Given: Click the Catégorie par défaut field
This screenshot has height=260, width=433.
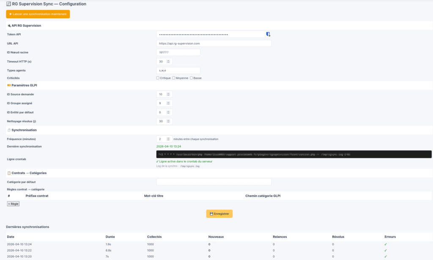Looking at the screenshot, I should [x=214, y=182].
